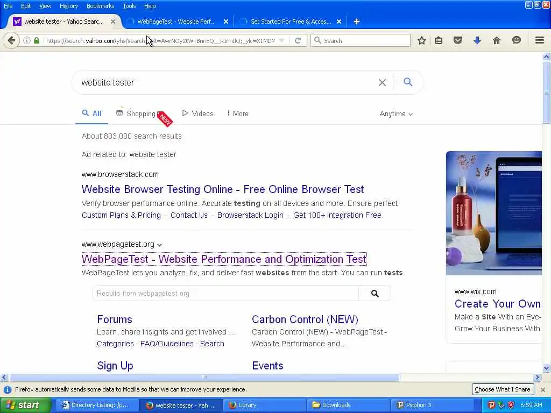Submit search with Yahoo magnifier icon
The width and height of the screenshot is (551, 413).
pos(408,82)
